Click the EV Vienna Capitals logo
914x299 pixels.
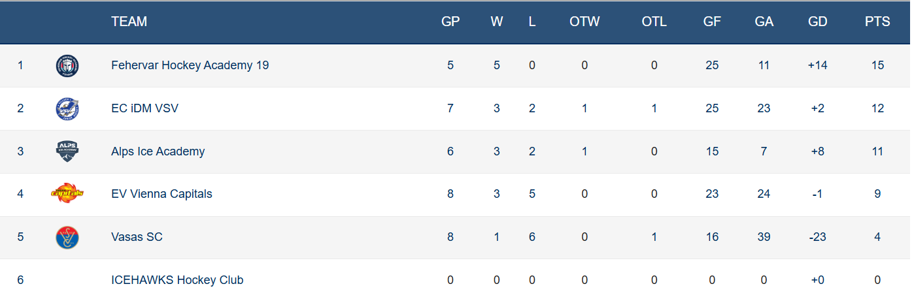(x=68, y=194)
